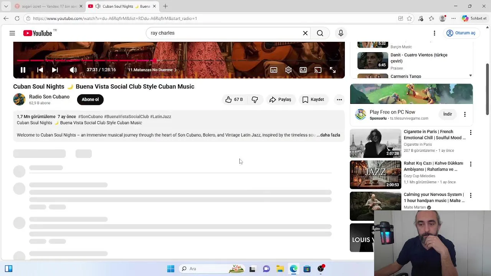Image resolution: width=491 pixels, height=276 pixels.
Task: Open the YouTube hamburger guide menu
Action: [x=12, y=33]
